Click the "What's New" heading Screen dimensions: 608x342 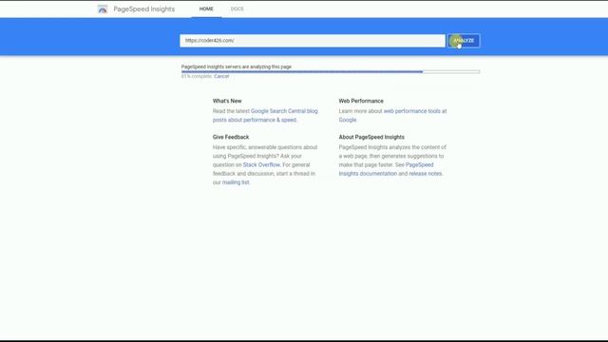pyautogui.click(x=227, y=101)
